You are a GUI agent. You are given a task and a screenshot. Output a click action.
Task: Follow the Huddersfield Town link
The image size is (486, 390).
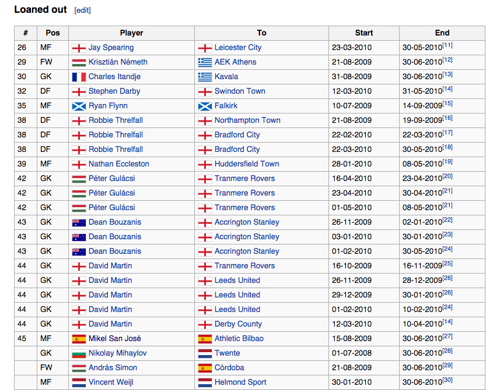pos(247,164)
